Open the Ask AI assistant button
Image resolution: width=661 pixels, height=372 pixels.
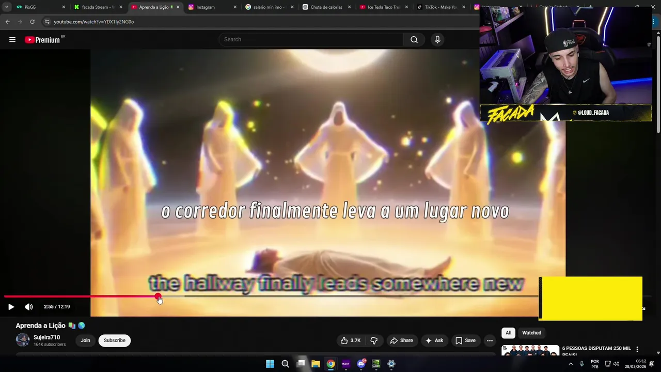434,340
